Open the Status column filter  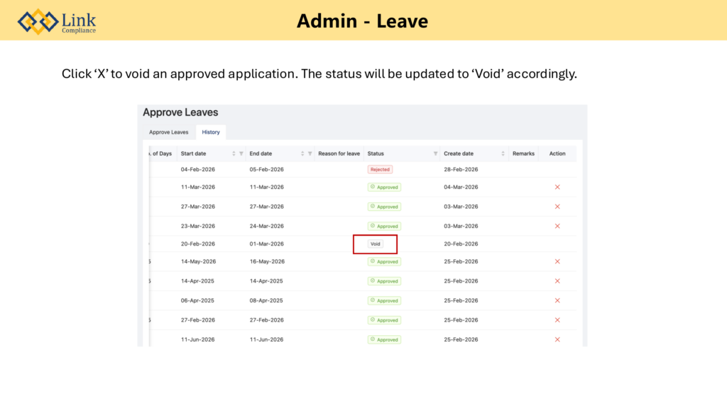coord(435,153)
